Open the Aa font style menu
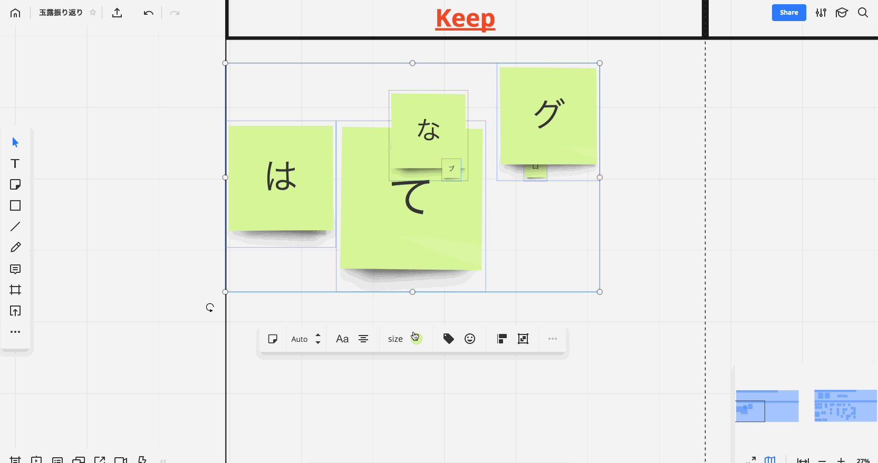 342,339
